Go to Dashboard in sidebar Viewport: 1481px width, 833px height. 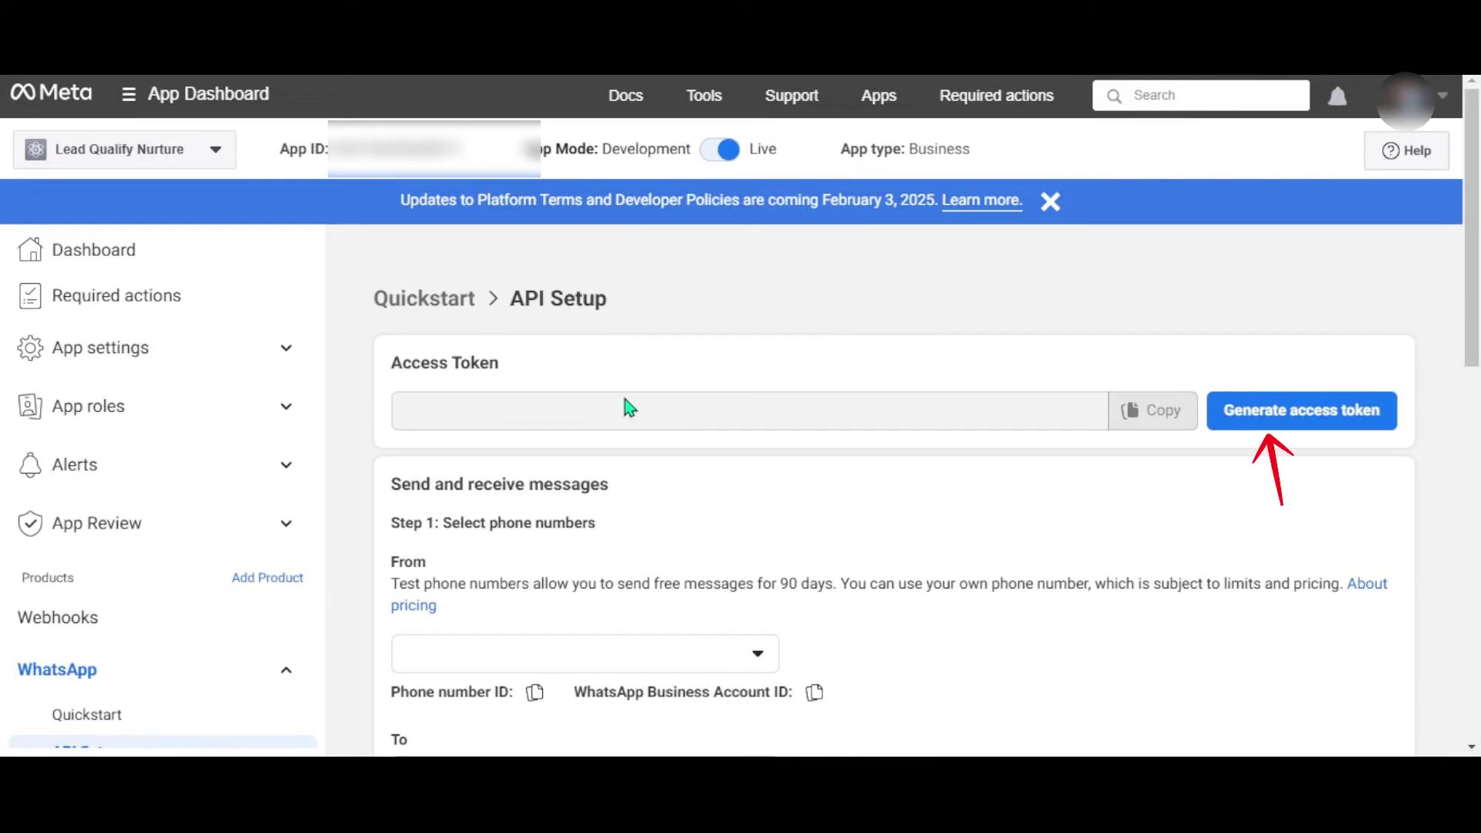tap(93, 250)
